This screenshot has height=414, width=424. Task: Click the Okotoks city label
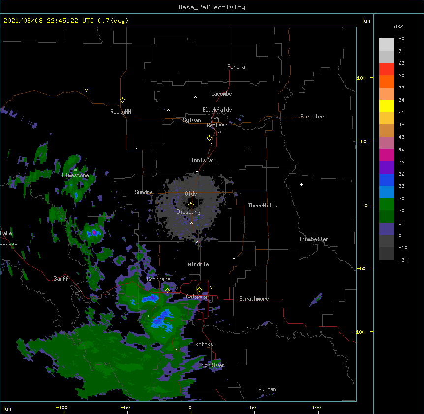click(x=203, y=344)
